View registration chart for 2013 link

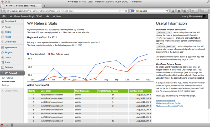(x=80, y=45)
